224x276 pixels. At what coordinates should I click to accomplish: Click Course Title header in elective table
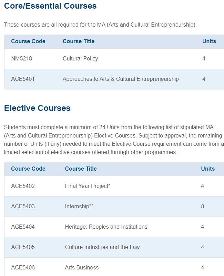(81, 169)
